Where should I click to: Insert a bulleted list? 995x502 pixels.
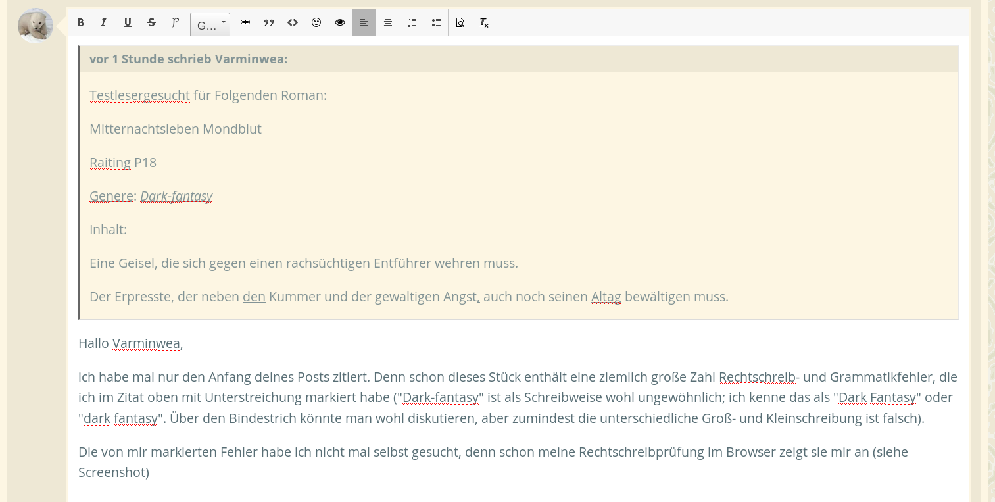pyautogui.click(x=436, y=23)
